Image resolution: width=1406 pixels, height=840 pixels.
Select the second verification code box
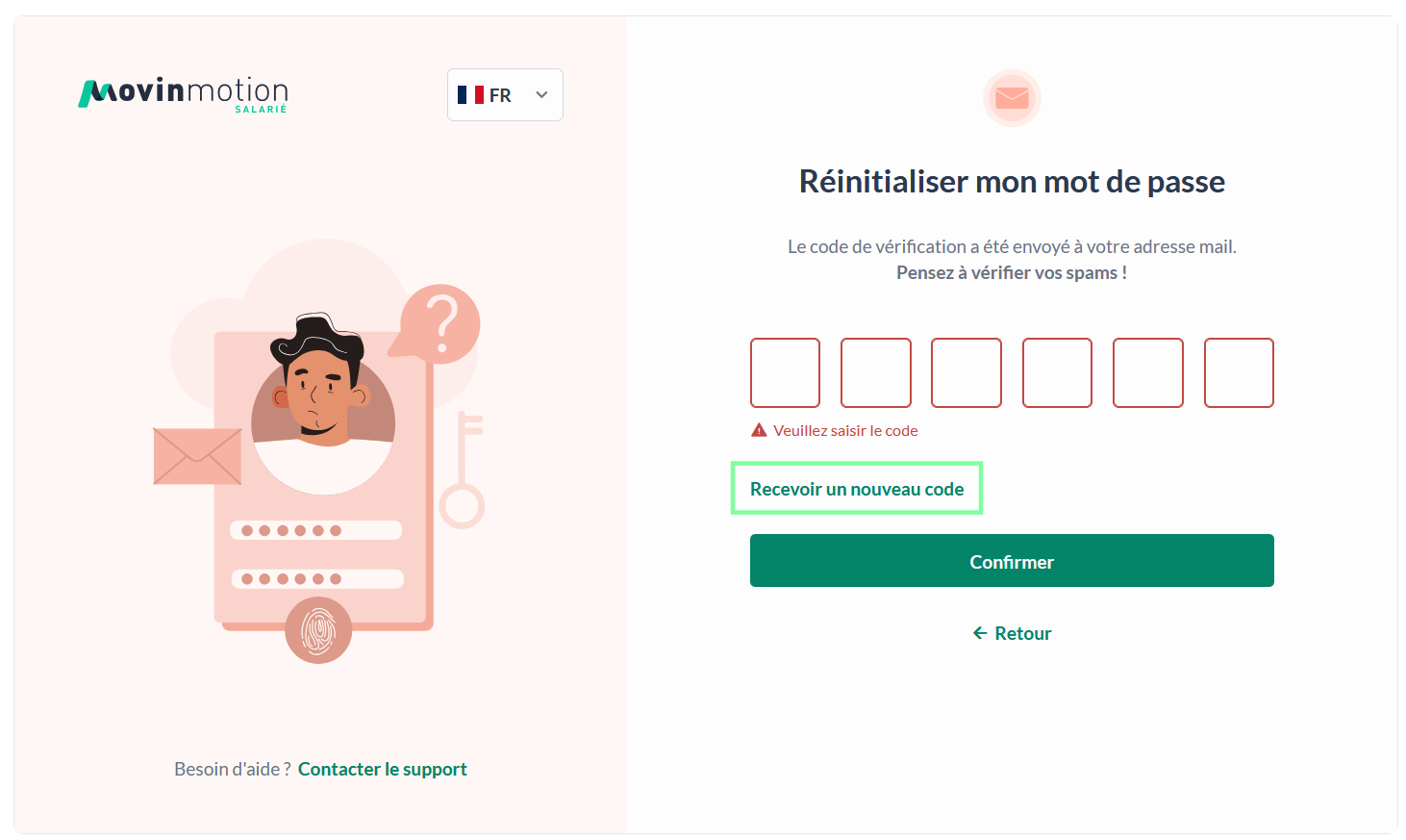coord(876,372)
